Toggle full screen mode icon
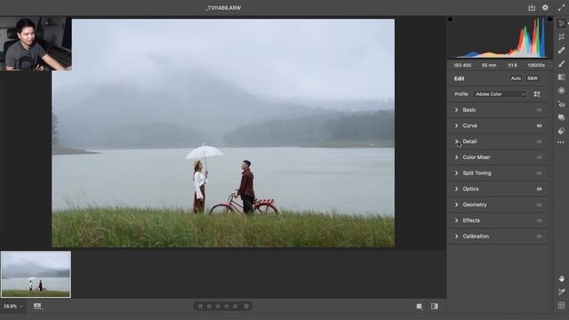This screenshot has width=569, height=320. [561, 8]
